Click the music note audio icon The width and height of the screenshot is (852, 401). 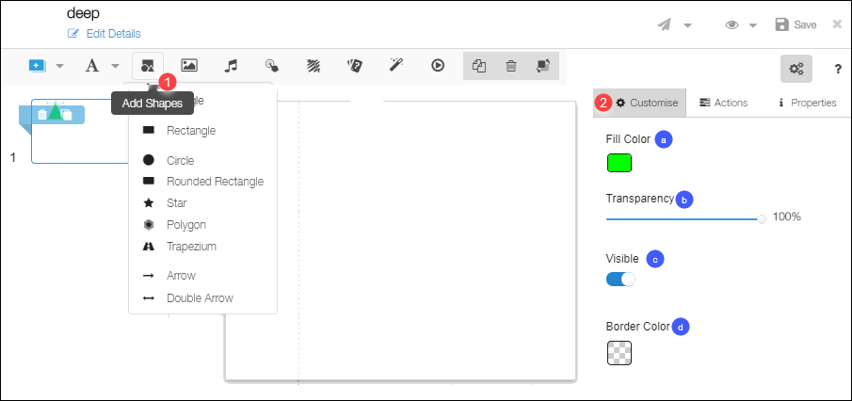tap(231, 66)
